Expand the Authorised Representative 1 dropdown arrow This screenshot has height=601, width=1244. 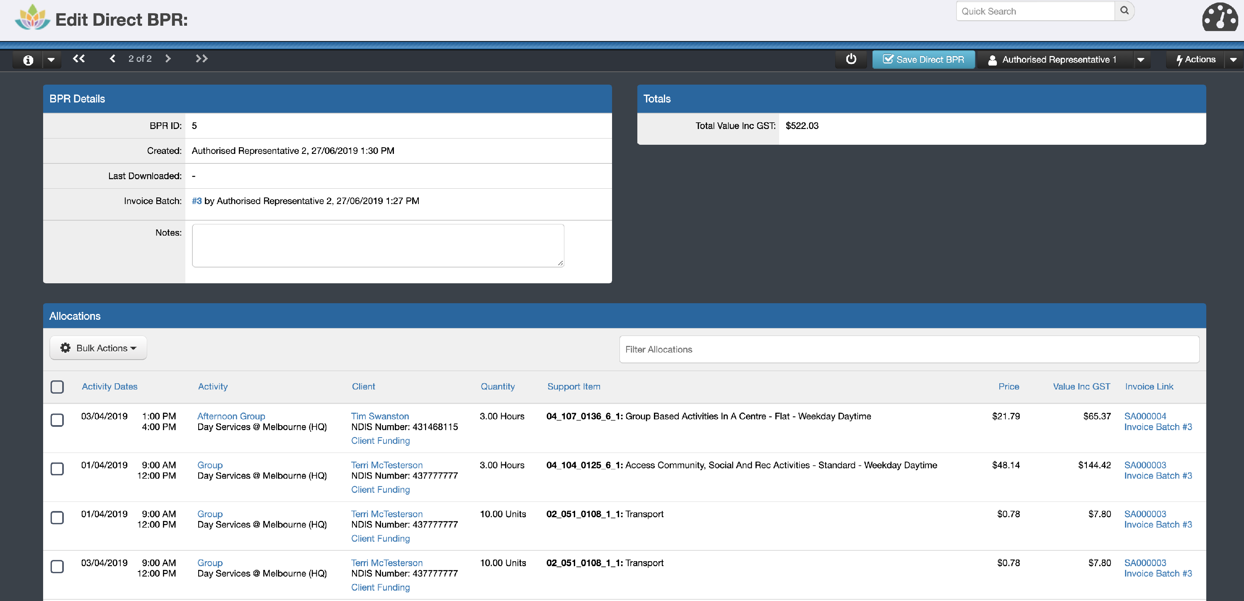pos(1141,59)
